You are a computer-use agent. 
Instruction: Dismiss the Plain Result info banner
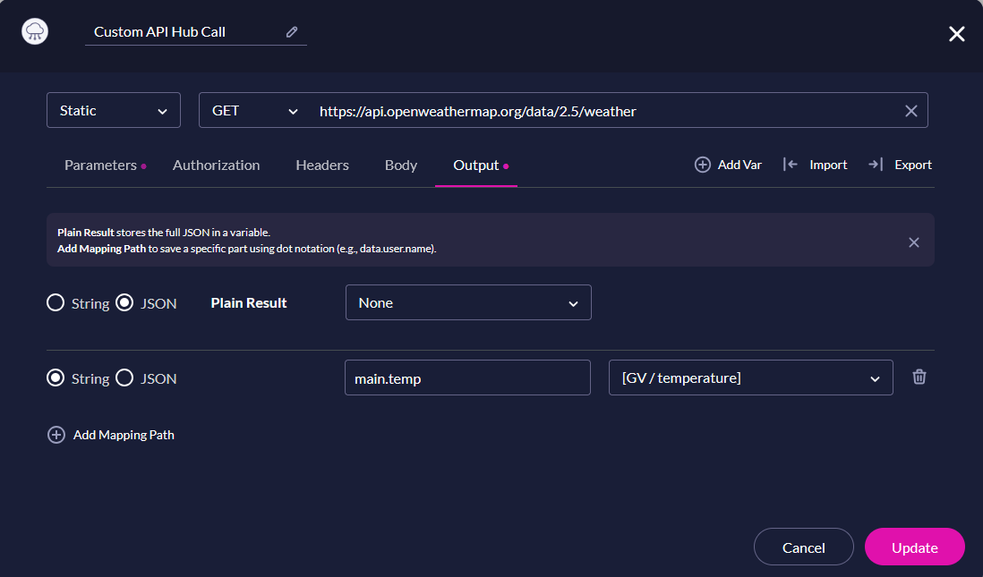point(913,242)
